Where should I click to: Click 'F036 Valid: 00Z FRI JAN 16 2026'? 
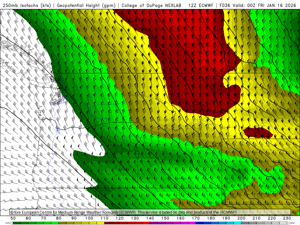pos(258,6)
